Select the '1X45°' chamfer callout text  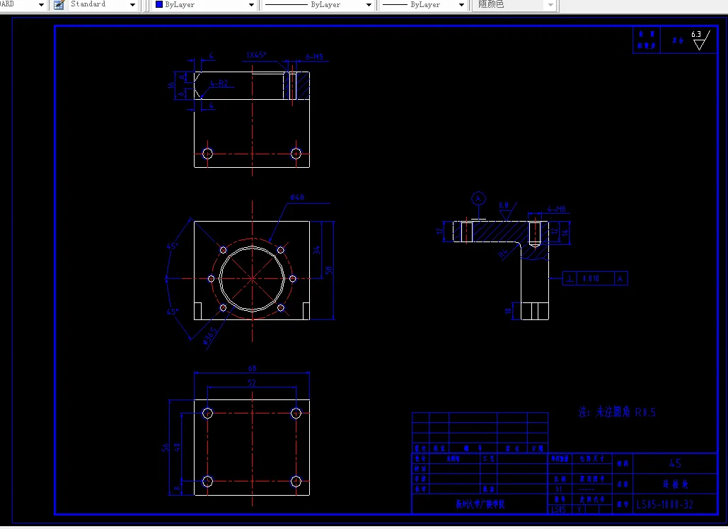(257, 55)
